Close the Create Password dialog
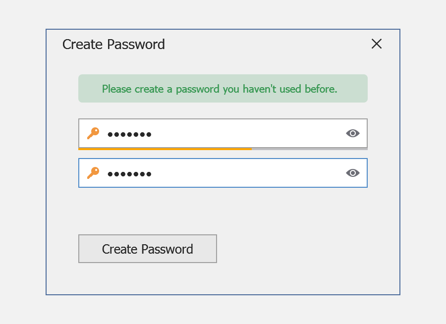Image resolution: width=446 pixels, height=324 pixels. click(377, 44)
